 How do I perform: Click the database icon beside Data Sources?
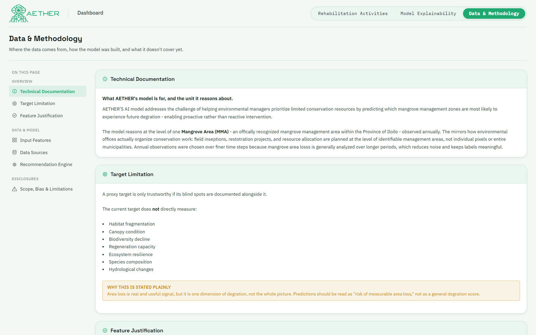coord(14,152)
